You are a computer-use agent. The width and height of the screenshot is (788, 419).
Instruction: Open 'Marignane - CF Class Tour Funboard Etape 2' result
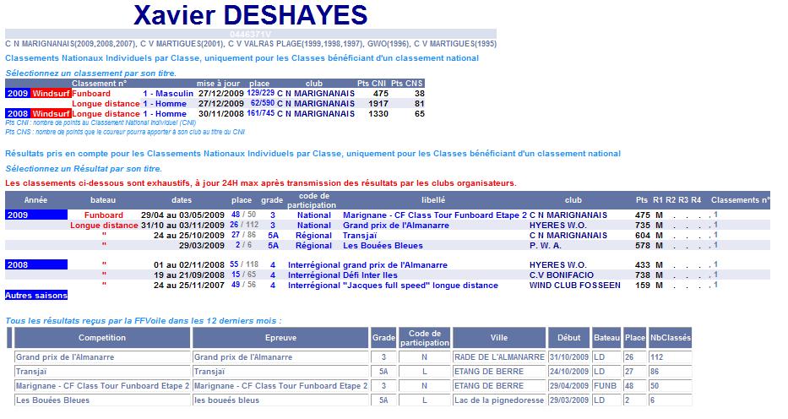(434, 215)
